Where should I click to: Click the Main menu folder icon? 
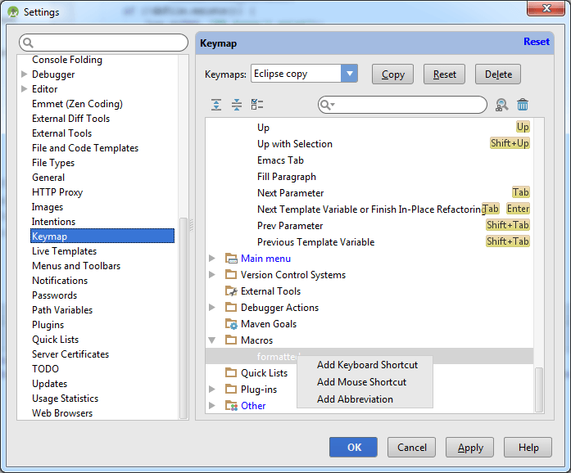point(231,259)
